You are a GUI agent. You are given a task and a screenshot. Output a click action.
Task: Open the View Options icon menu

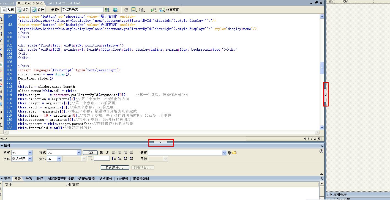pyautogui.click(x=134, y=10)
